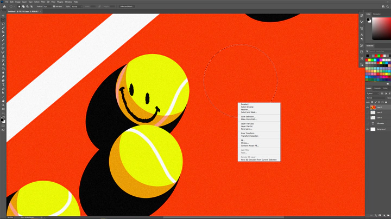The height and width of the screenshot is (219, 391).
Task: Select the Blur tool
Action: (x=3, y=72)
